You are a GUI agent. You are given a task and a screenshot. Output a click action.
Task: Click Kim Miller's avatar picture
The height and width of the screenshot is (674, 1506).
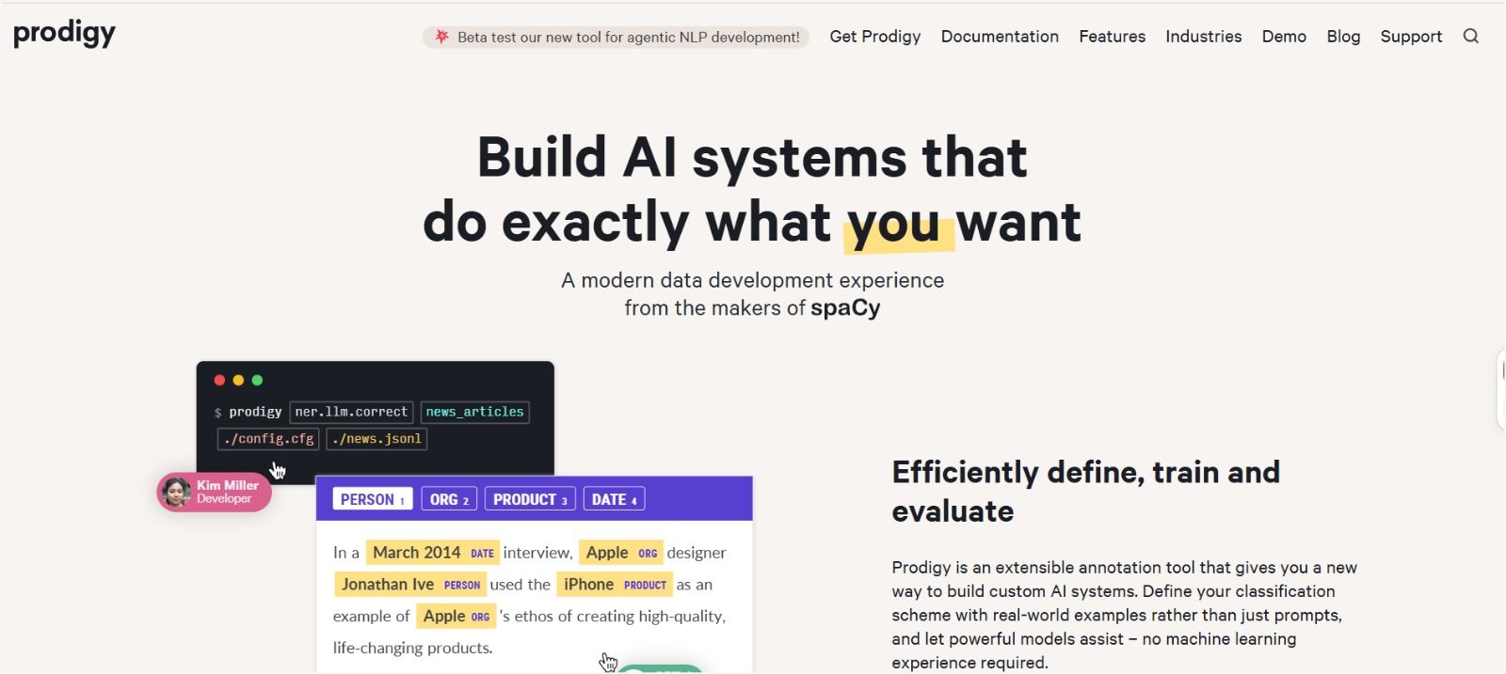click(176, 492)
